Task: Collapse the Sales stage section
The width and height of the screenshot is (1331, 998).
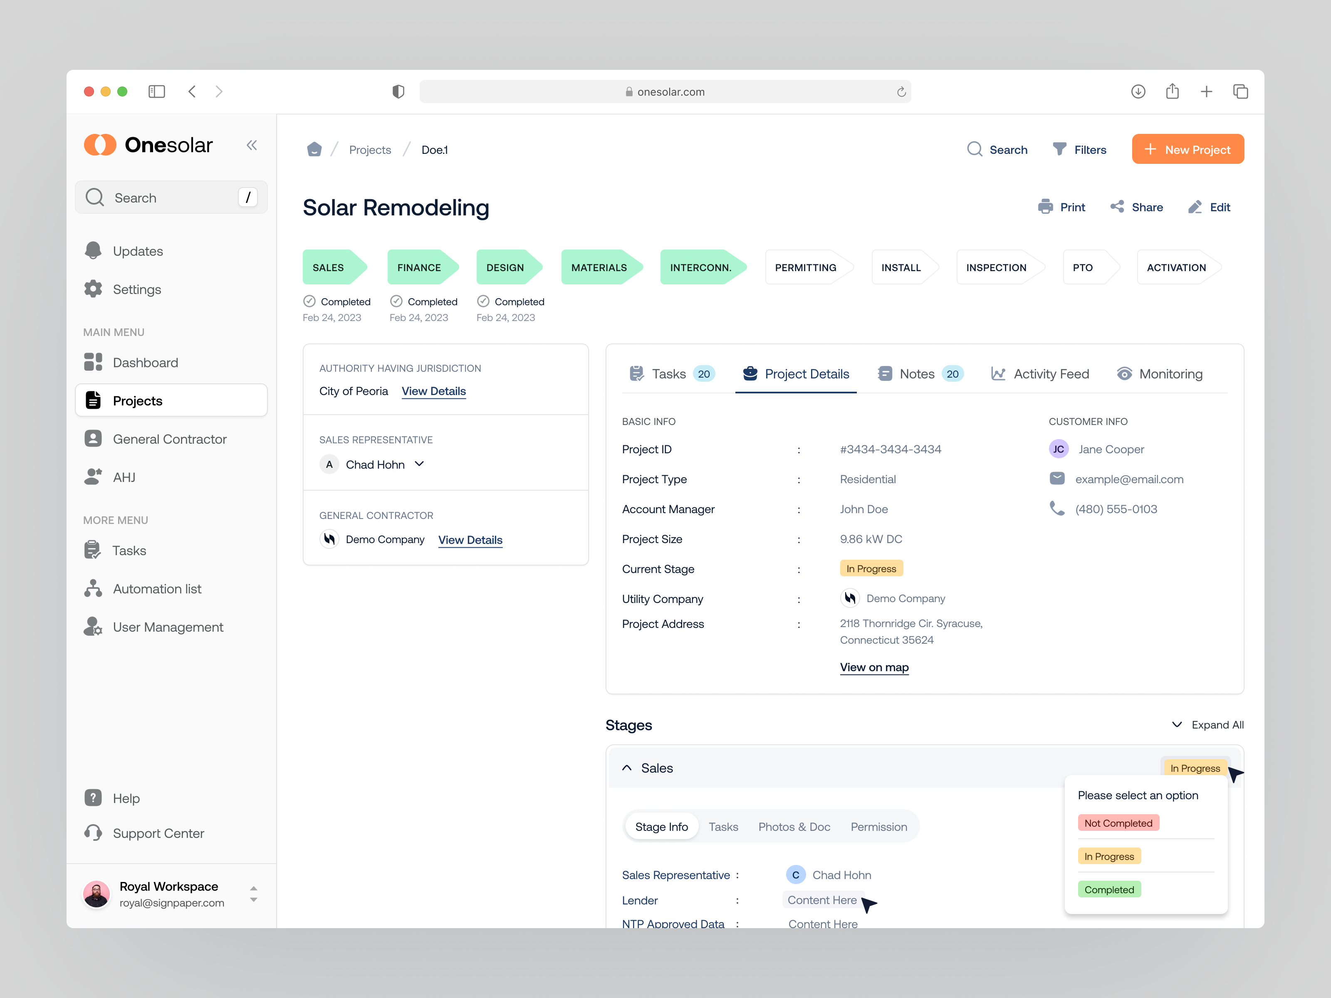Action: (626, 768)
